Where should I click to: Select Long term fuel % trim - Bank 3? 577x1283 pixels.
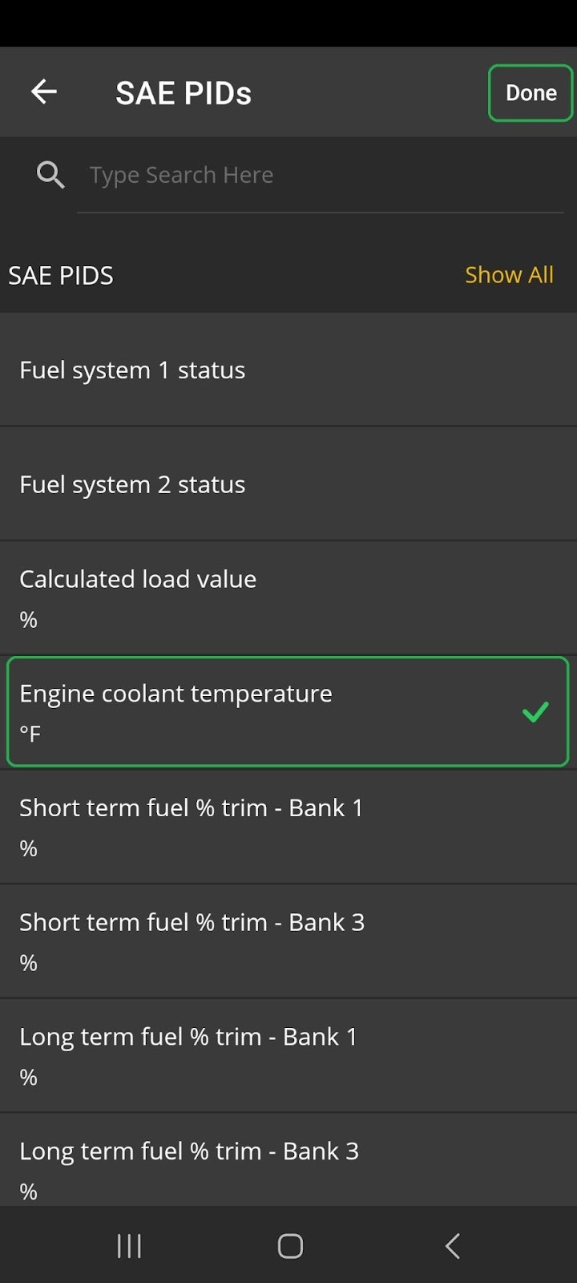pyautogui.click(x=288, y=1169)
